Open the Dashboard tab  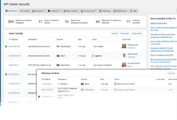coord(11,11)
